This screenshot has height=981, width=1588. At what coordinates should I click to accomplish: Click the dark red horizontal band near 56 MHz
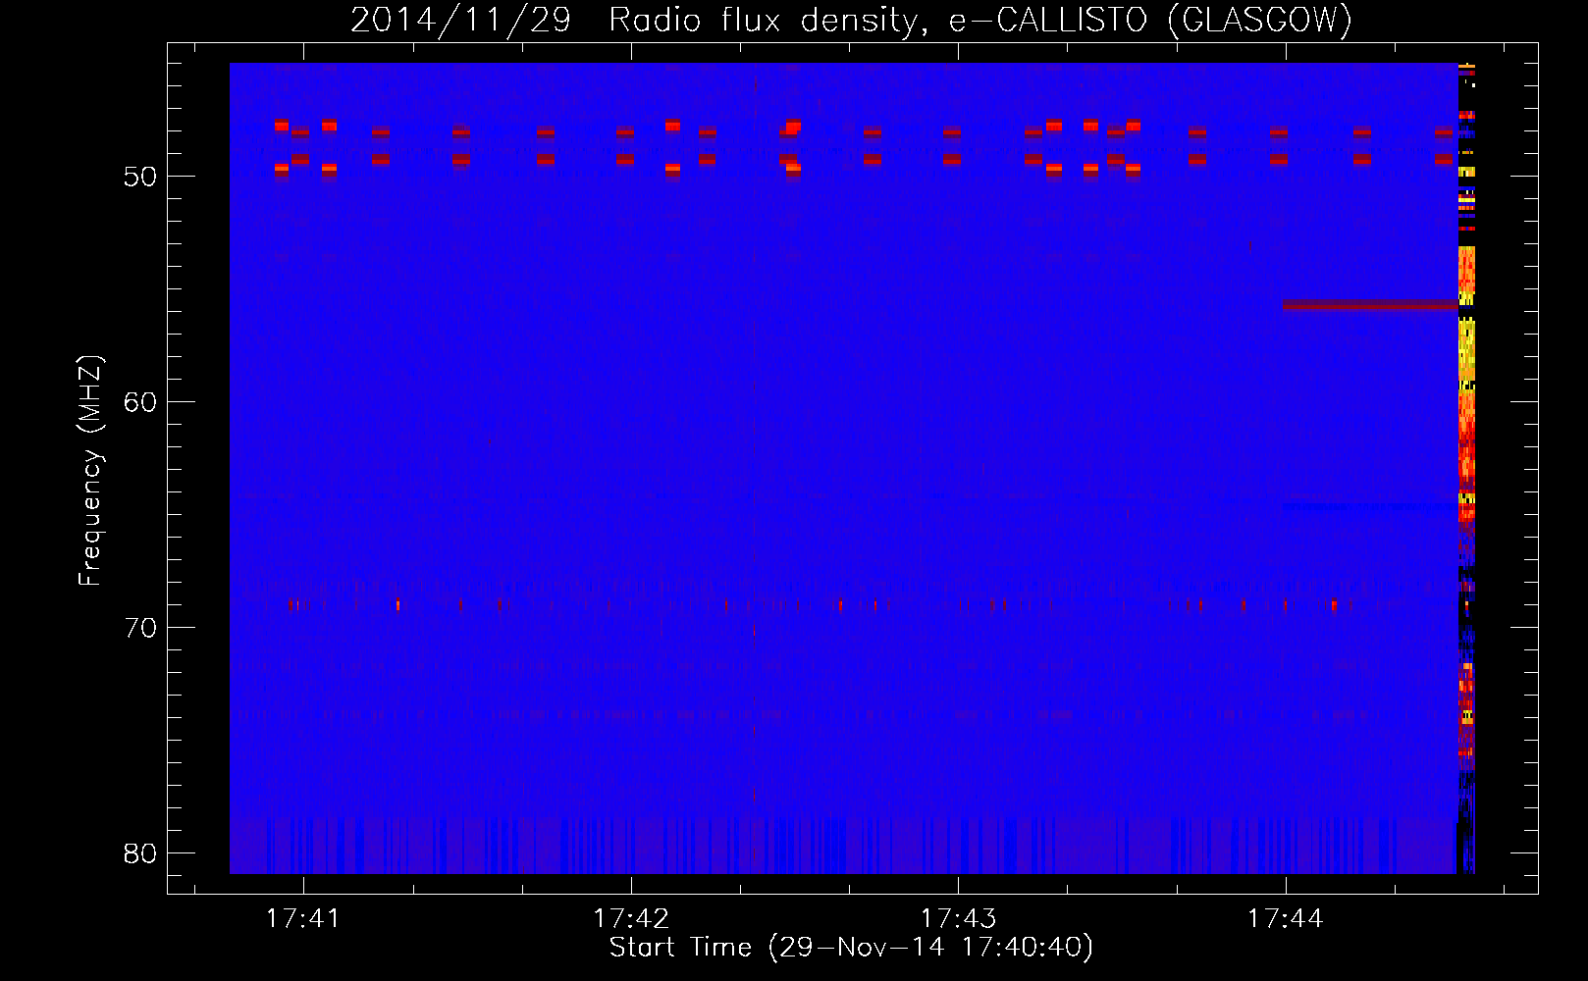(1370, 306)
